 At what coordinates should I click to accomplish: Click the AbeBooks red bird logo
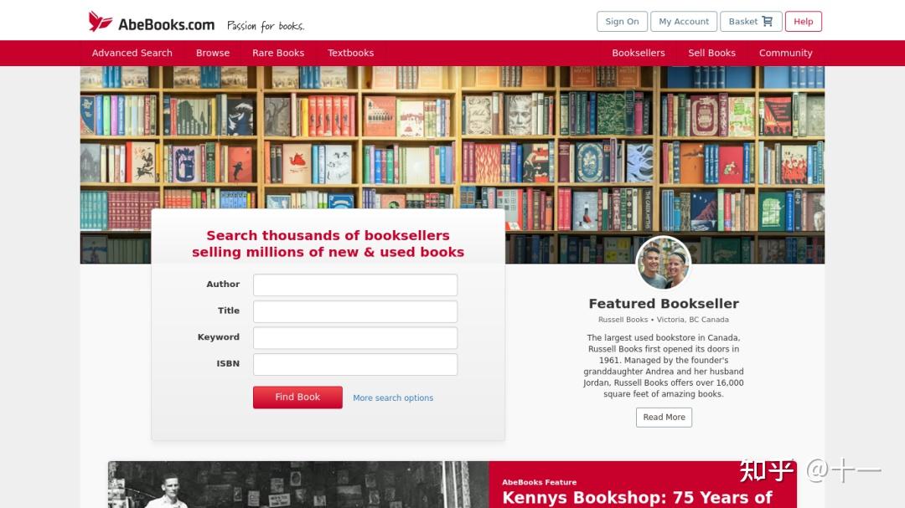[100, 21]
